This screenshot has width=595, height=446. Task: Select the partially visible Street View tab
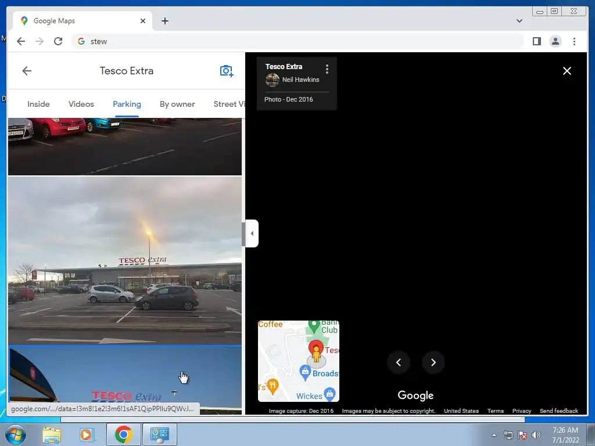click(x=229, y=104)
